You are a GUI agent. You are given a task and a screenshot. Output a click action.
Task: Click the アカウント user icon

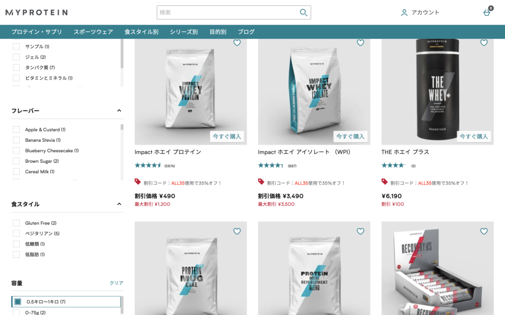pos(404,12)
